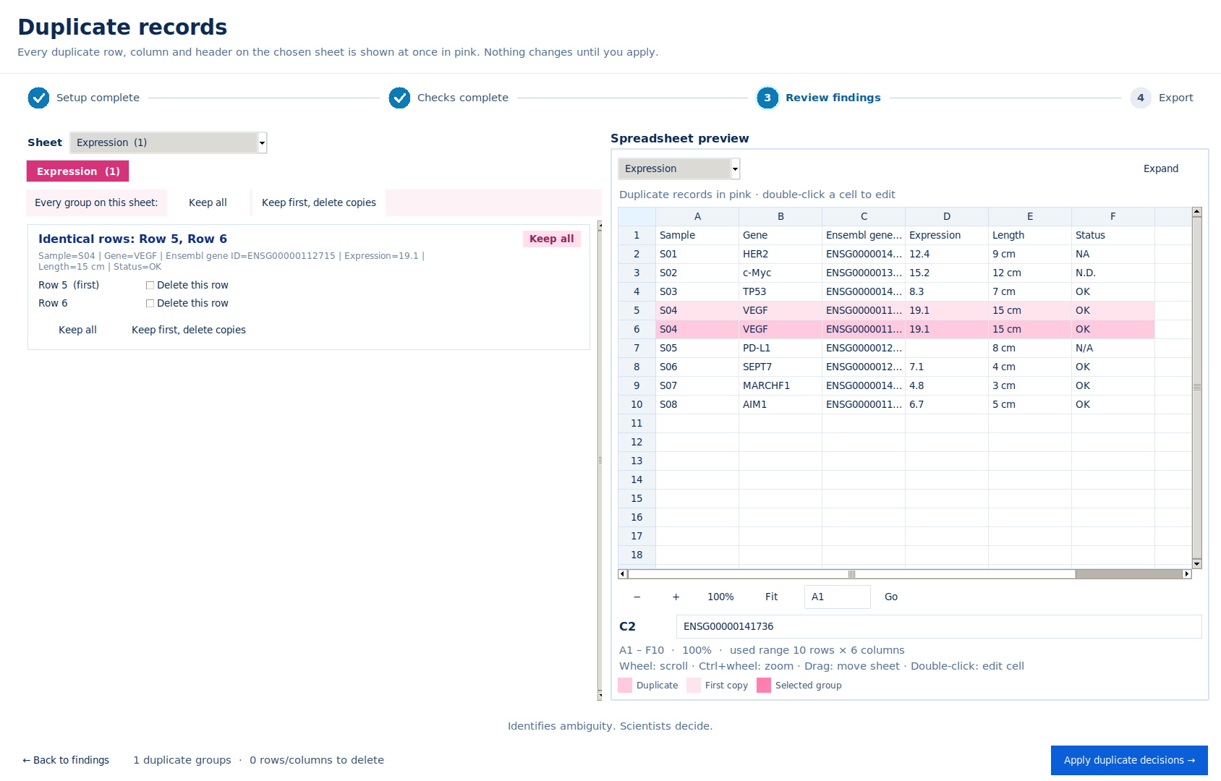Zoom out with the minus button
The image size is (1221, 781).
click(x=637, y=597)
